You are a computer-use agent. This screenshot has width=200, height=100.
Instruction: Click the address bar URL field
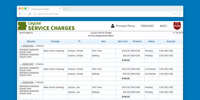pos(104,14)
